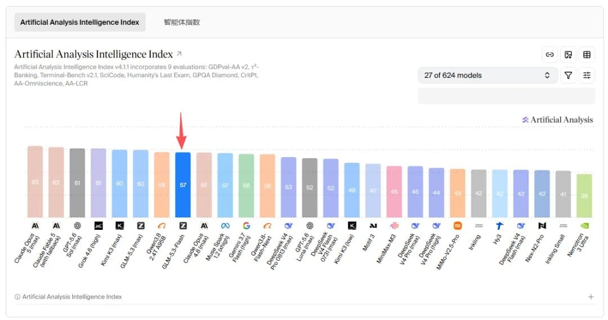608x320 pixels.
Task: Switch to the table view icon
Action: pyautogui.click(x=587, y=55)
